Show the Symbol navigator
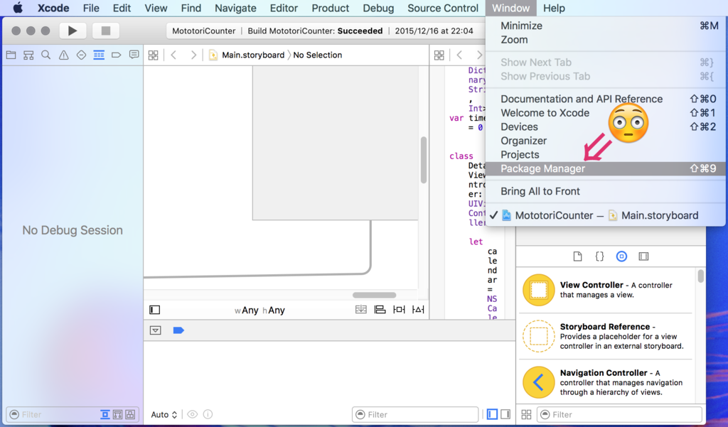 28,55
